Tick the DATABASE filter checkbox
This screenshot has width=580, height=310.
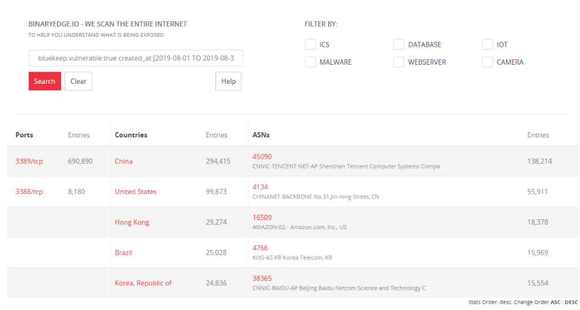[x=399, y=44]
